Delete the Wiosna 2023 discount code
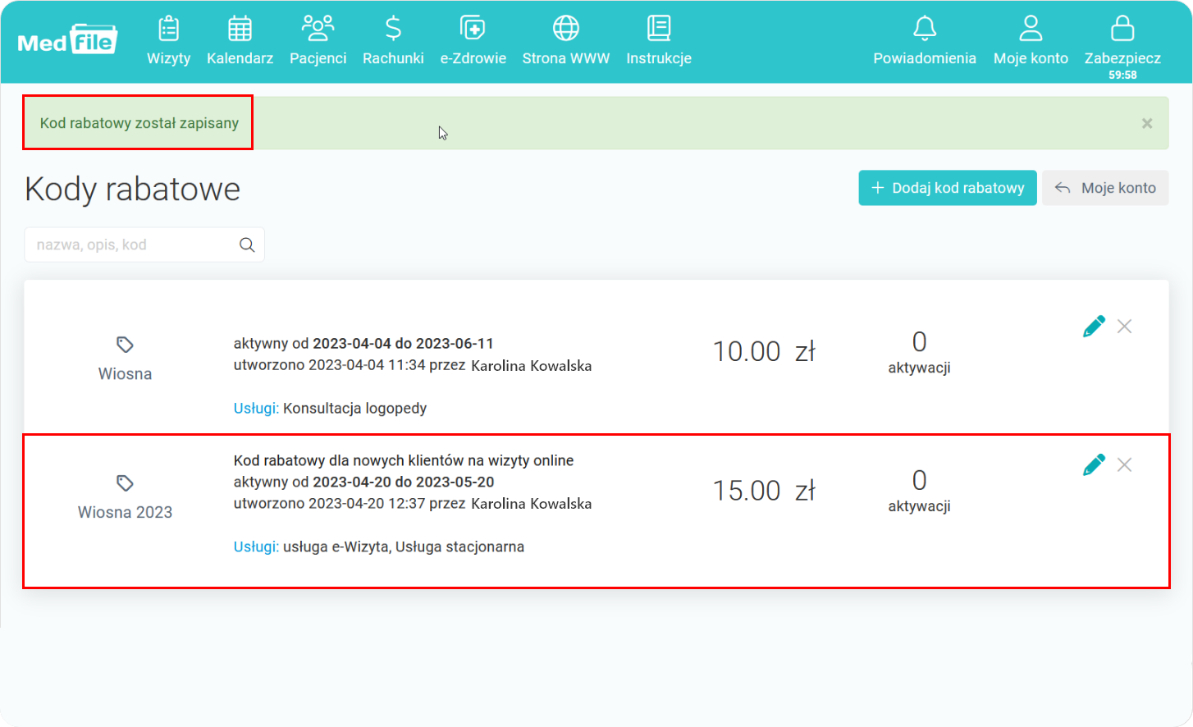This screenshot has width=1193, height=727. pyautogui.click(x=1124, y=465)
